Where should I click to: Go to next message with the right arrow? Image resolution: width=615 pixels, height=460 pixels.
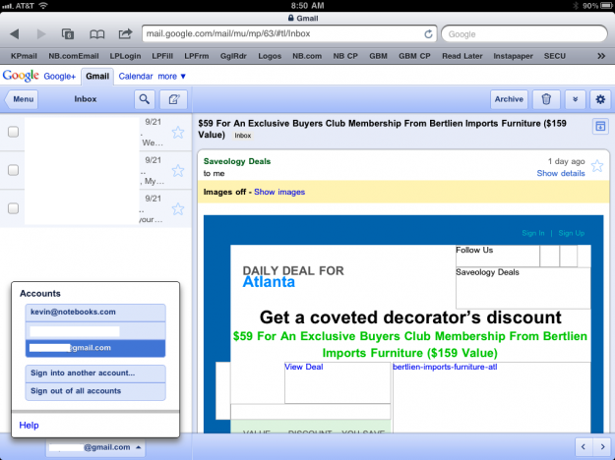pyautogui.click(x=602, y=446)
